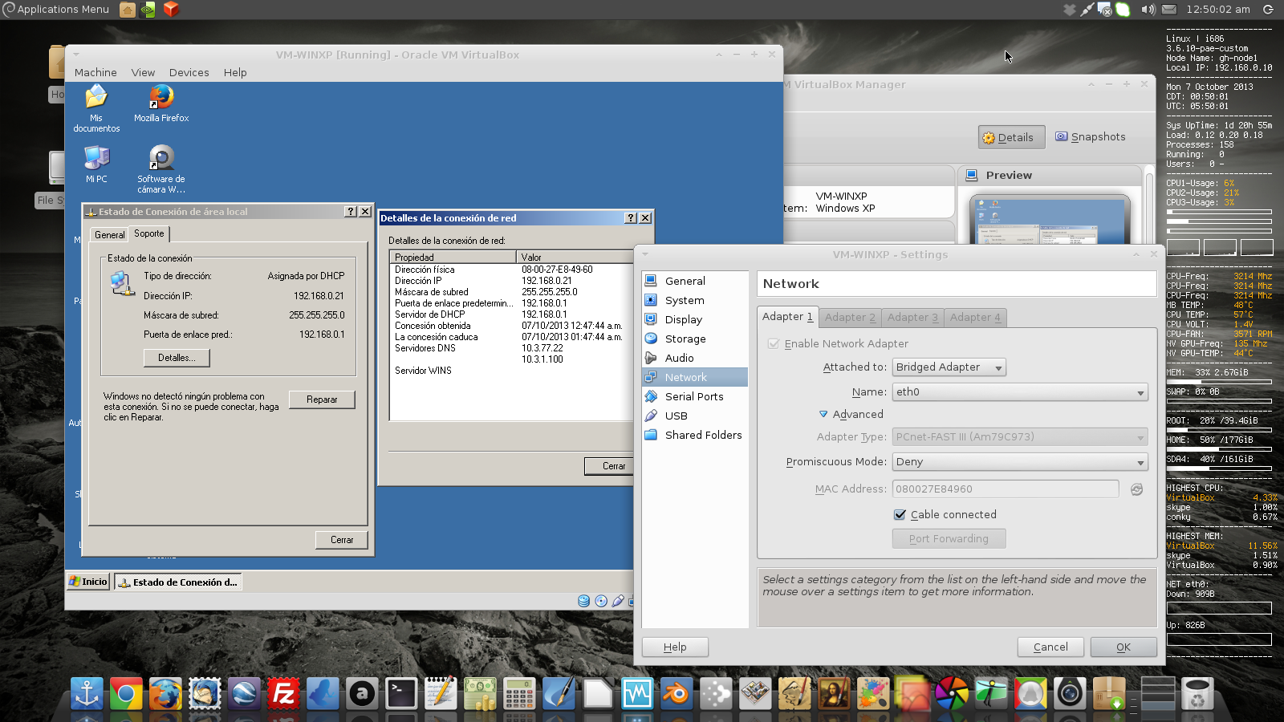Open the adapter Name dropdown showing eth0

click(1020, 392)
